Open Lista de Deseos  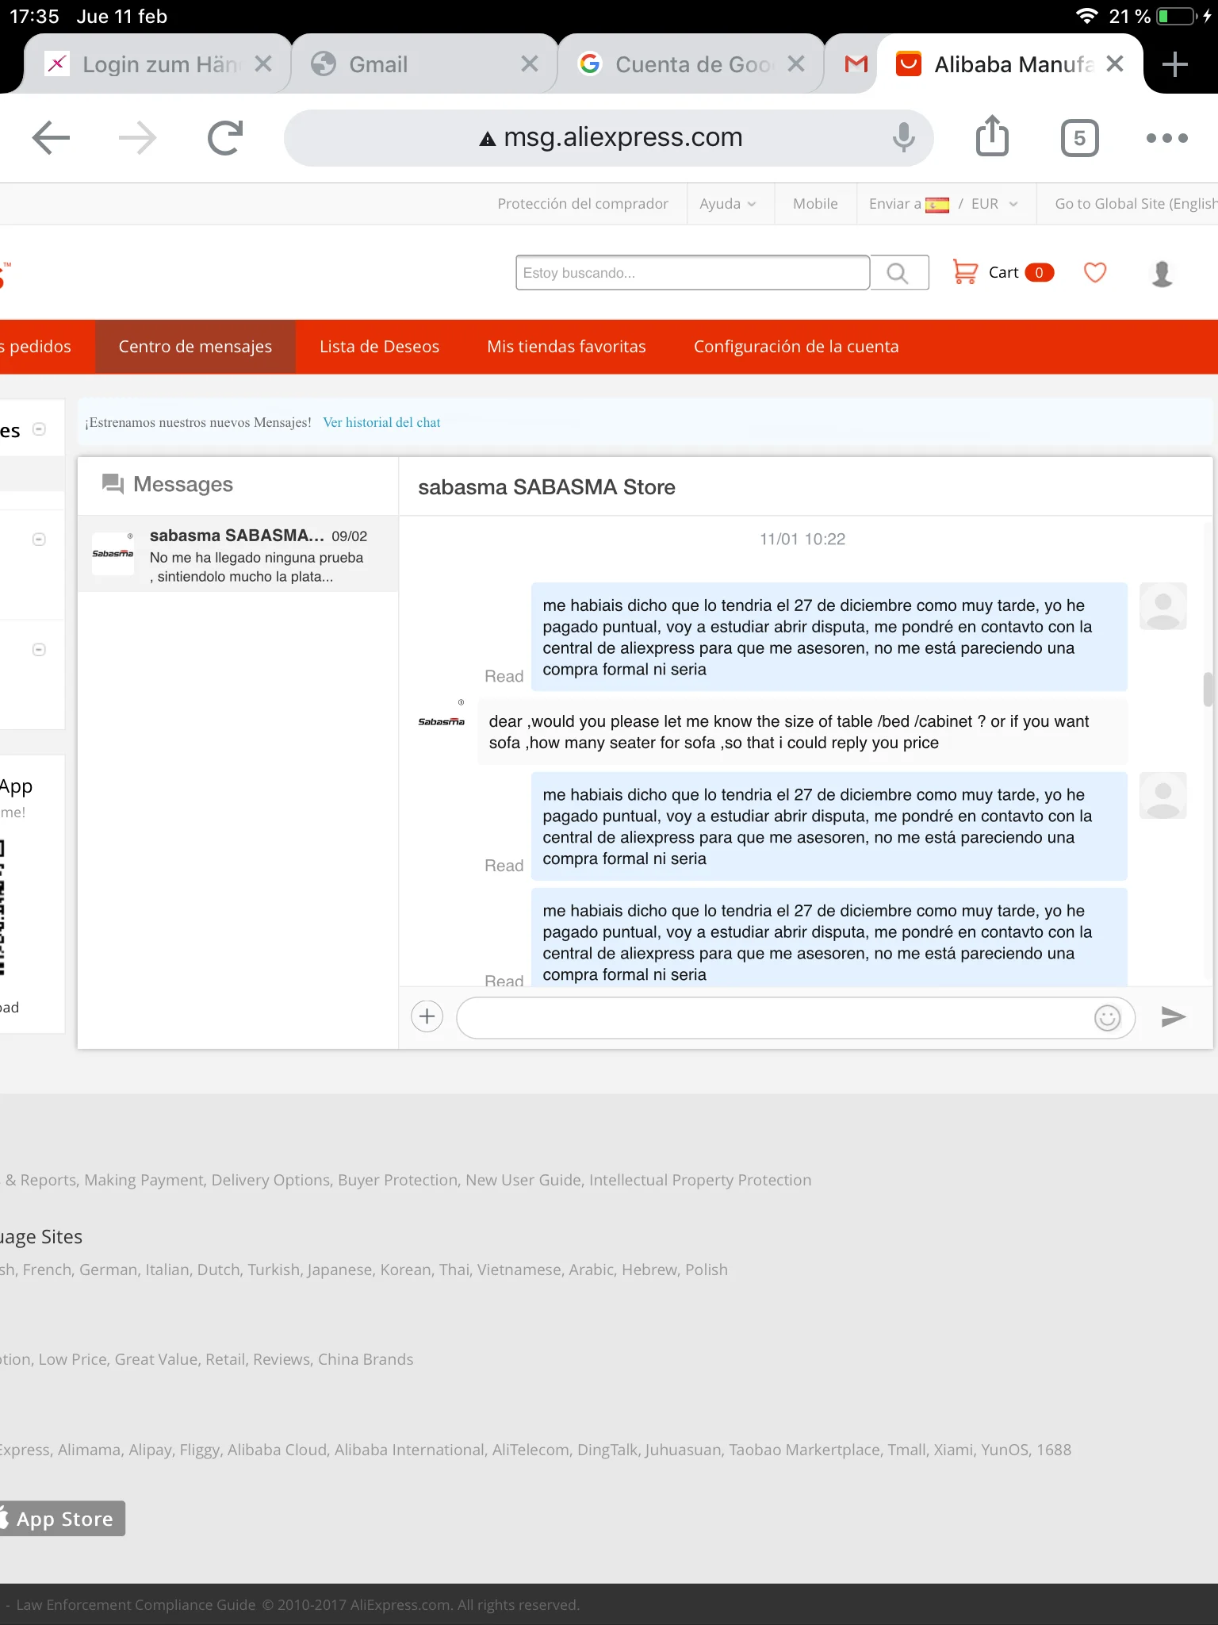pyautogui.click(x=379, y=347)
